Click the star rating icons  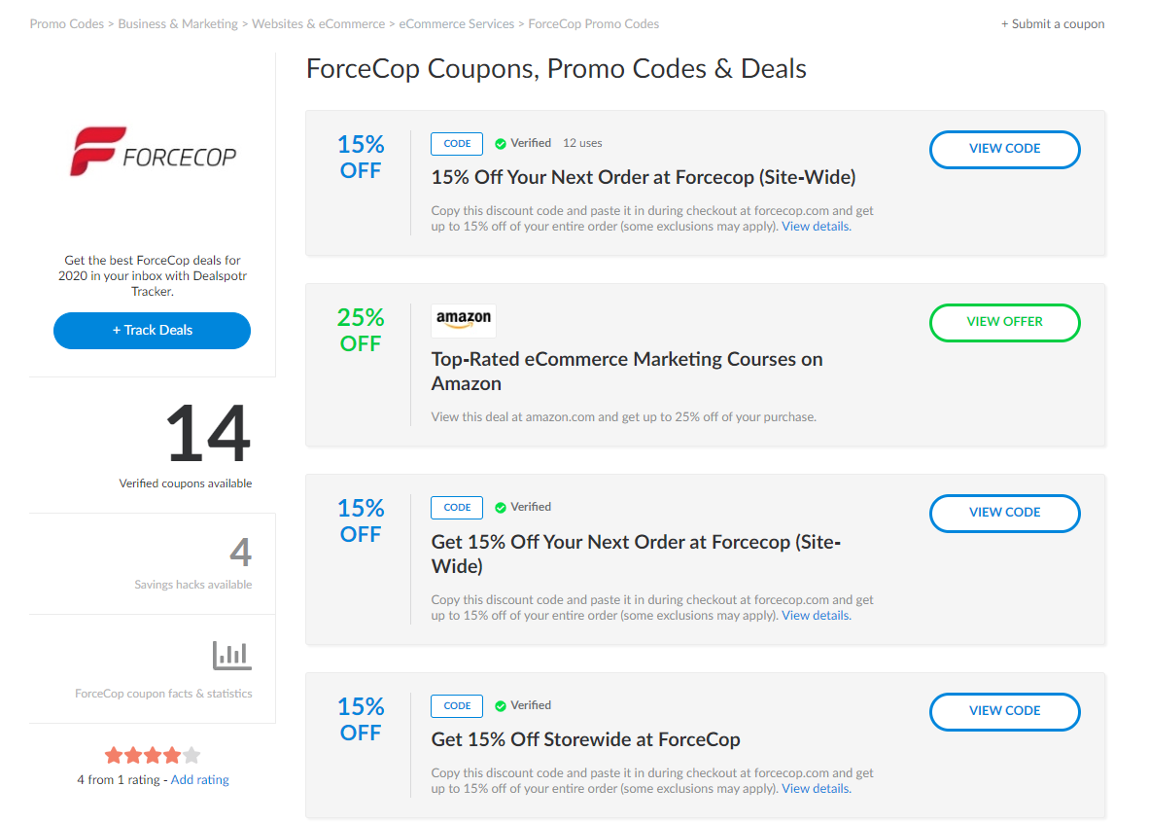[x=153, y=755]
